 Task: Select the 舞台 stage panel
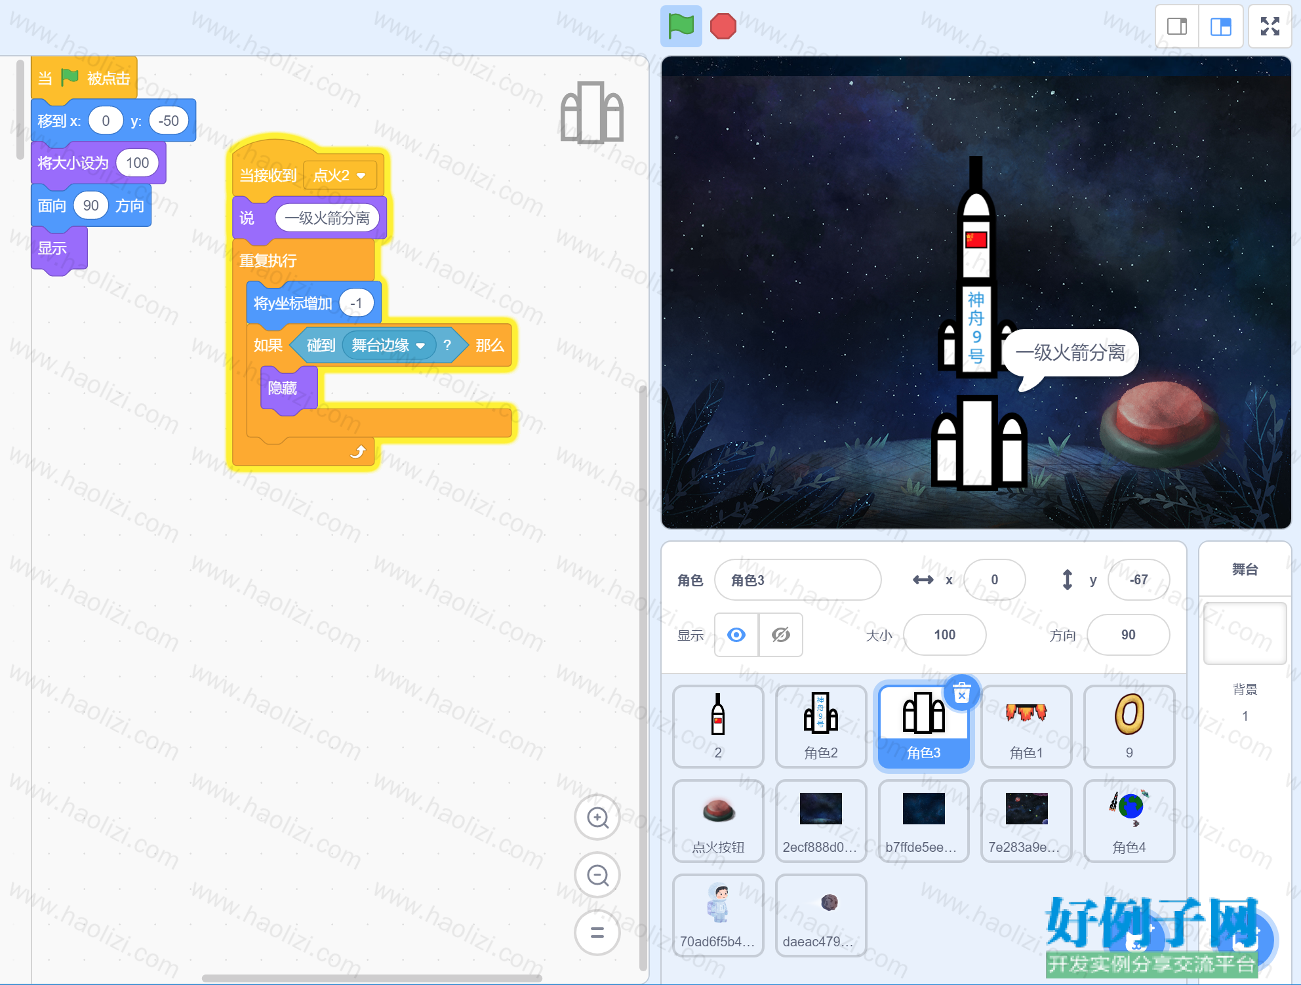[x=1245, y=569]
